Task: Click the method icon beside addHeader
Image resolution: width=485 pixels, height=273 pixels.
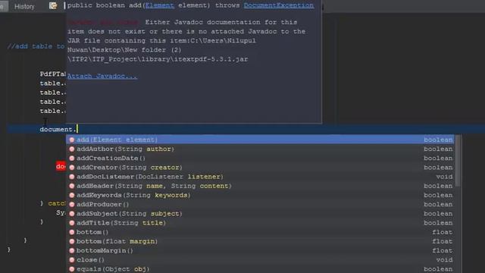Action: click(x=72, y=186)
